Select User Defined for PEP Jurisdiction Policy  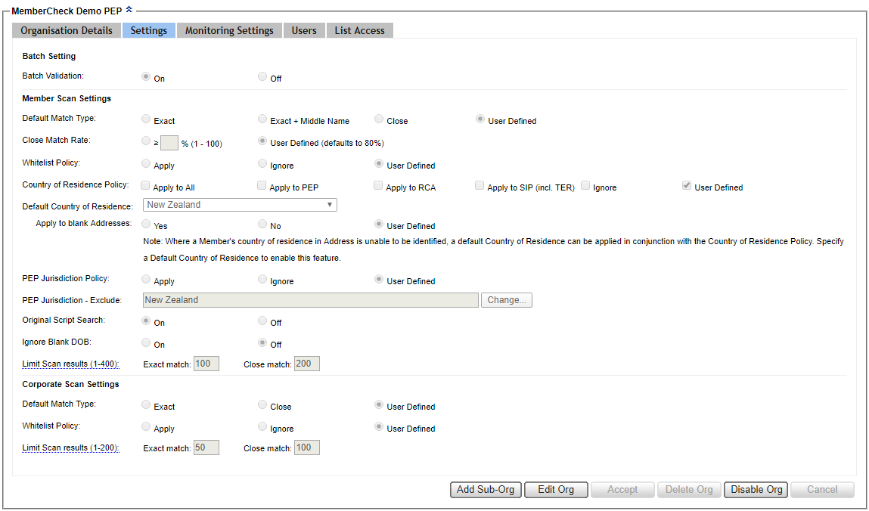378,279
